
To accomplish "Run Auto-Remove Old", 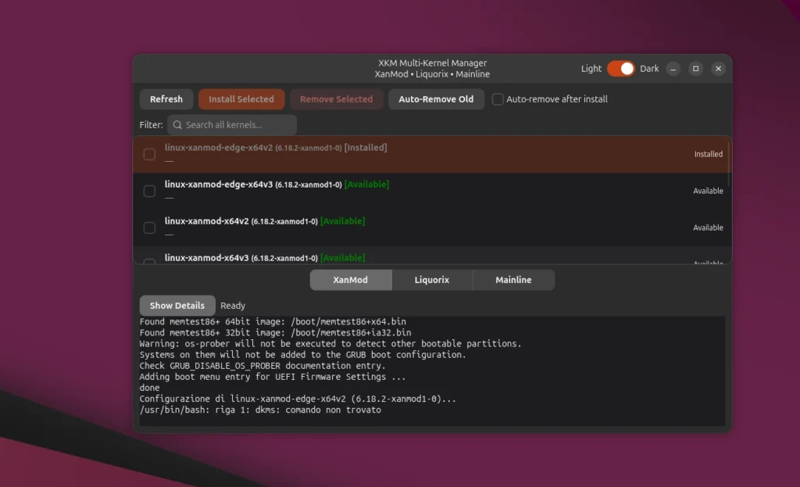I will pyautogui.click(x=436, y=98).
